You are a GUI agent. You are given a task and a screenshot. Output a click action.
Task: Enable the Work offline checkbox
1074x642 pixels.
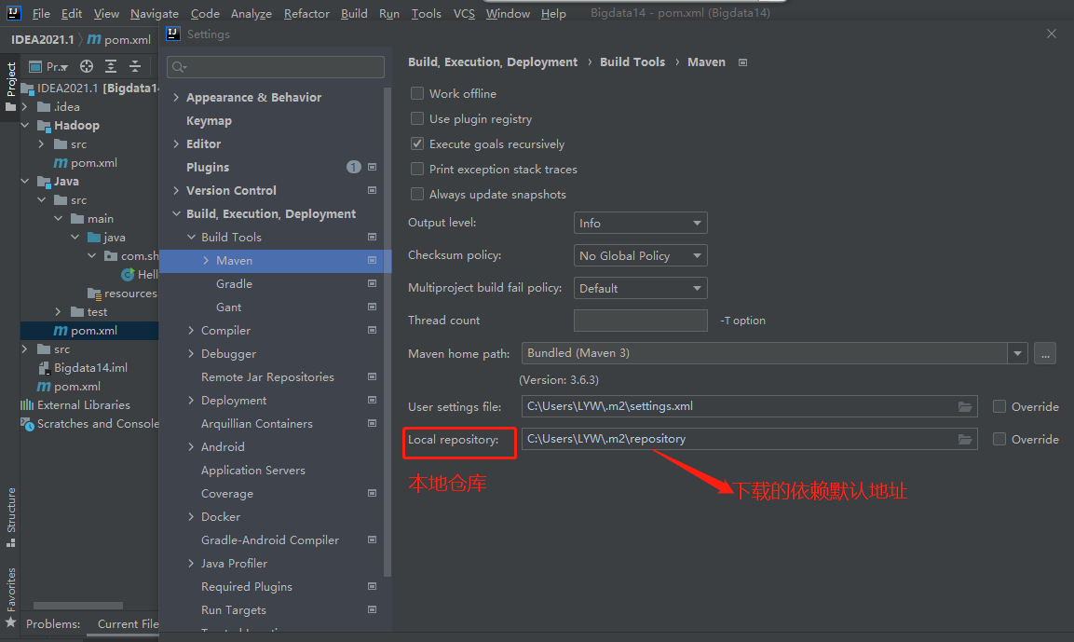click(x=416, y=93)
